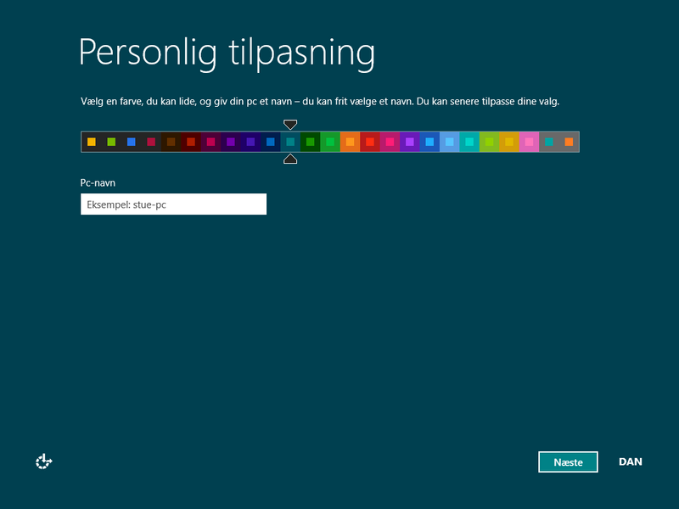Pick the gray swatch with teal square

[x=549, y=142]
